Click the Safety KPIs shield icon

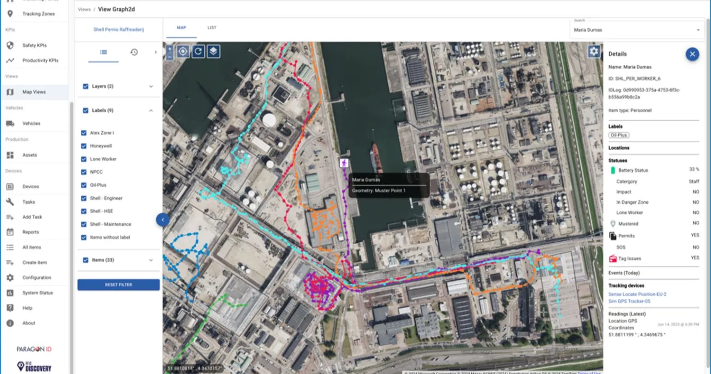pyautogui.click(x=10, y=45)
